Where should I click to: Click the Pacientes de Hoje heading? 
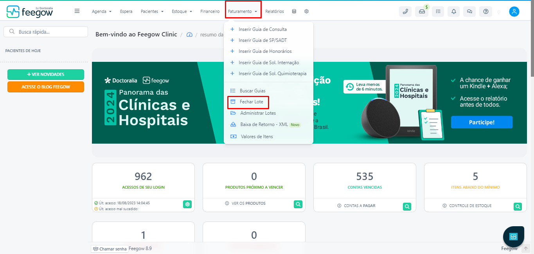(x=23, y=51)
